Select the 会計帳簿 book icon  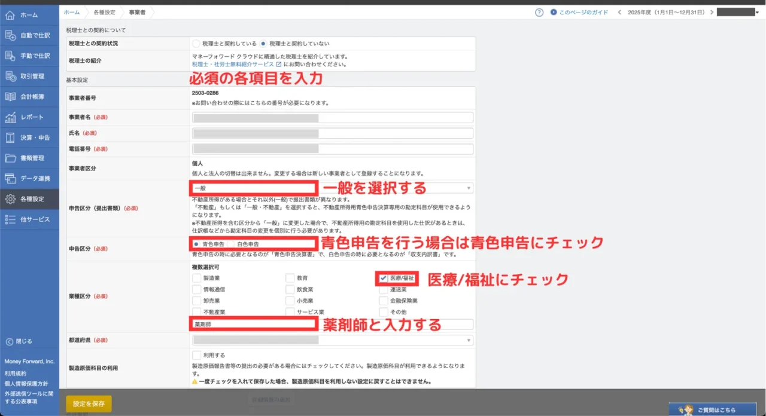click(10, 96)
